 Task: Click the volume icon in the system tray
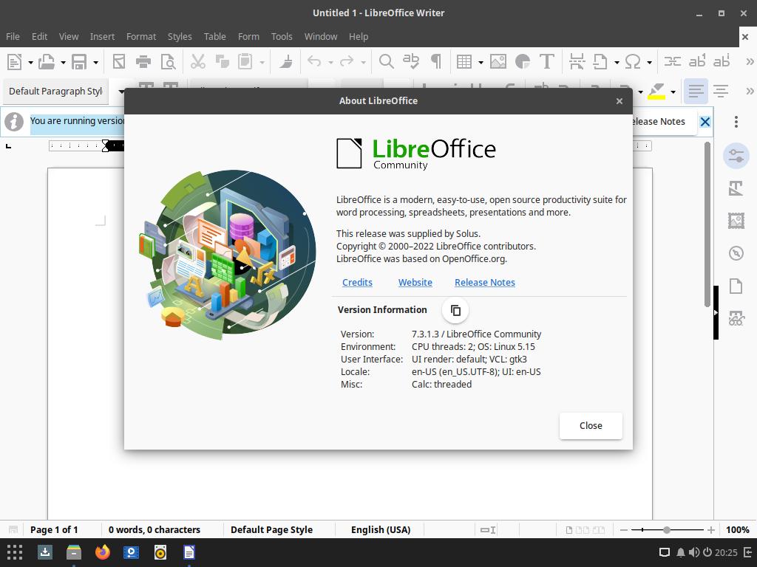click(x=693, y=552)
